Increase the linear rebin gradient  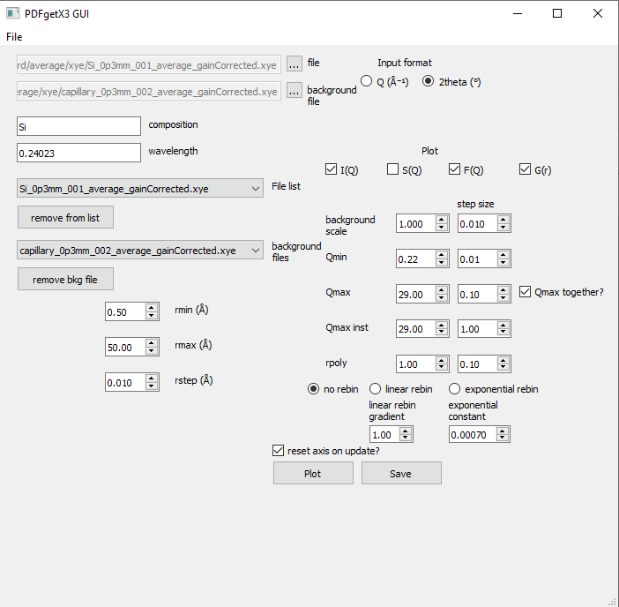[x=406, y=431]
